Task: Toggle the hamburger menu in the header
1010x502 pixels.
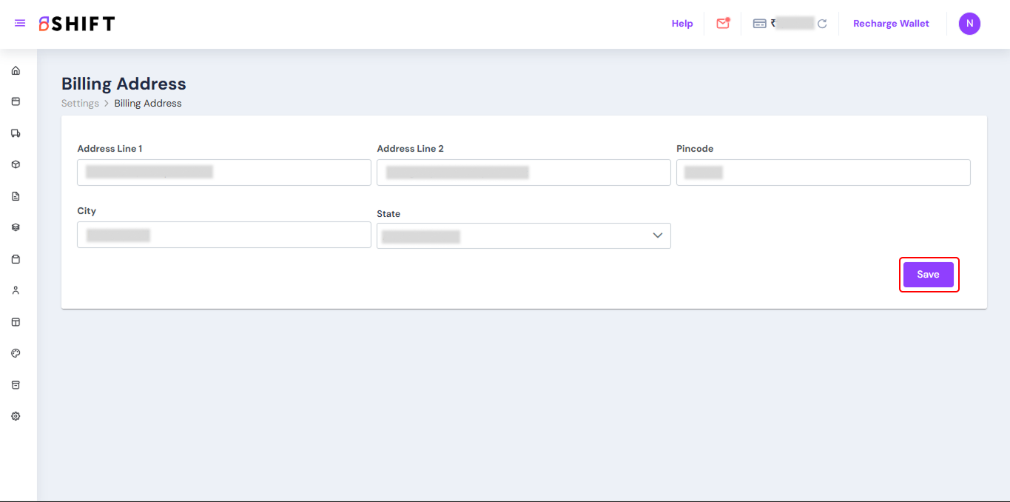Action: [20, 24]
